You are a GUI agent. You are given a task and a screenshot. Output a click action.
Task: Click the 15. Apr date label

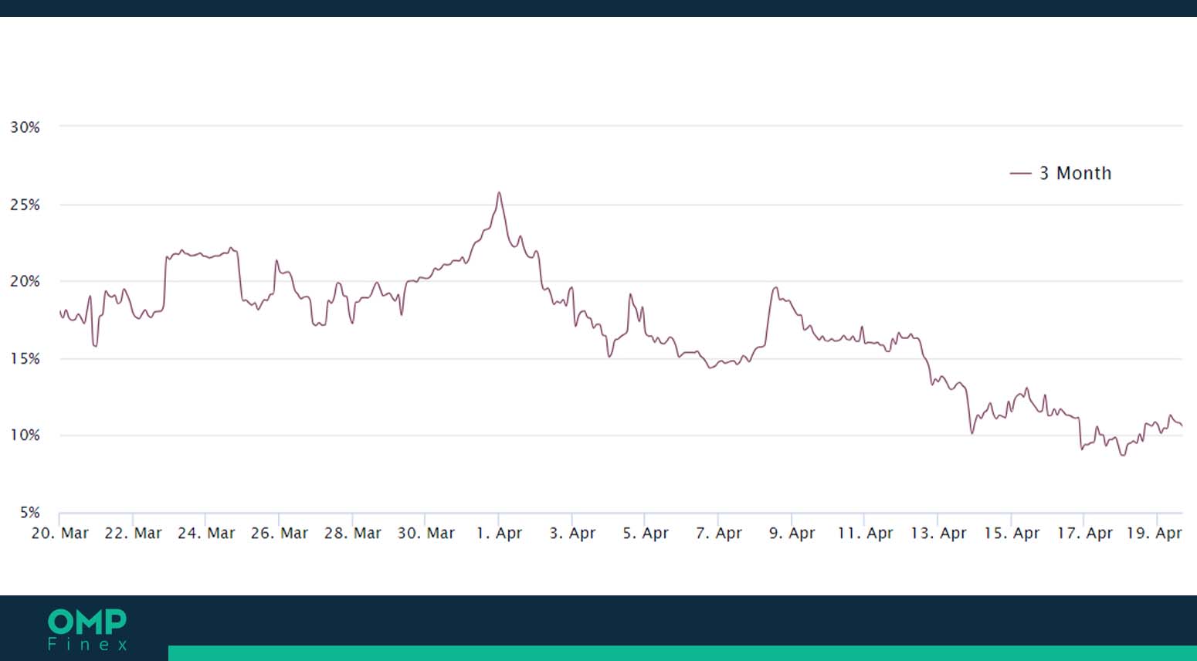click(1012, 534)
